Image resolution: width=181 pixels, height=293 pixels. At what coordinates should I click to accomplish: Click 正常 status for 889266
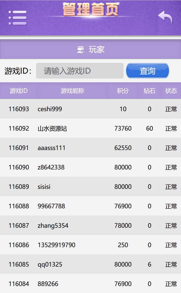pyautogui.click(x=171, y=284)
